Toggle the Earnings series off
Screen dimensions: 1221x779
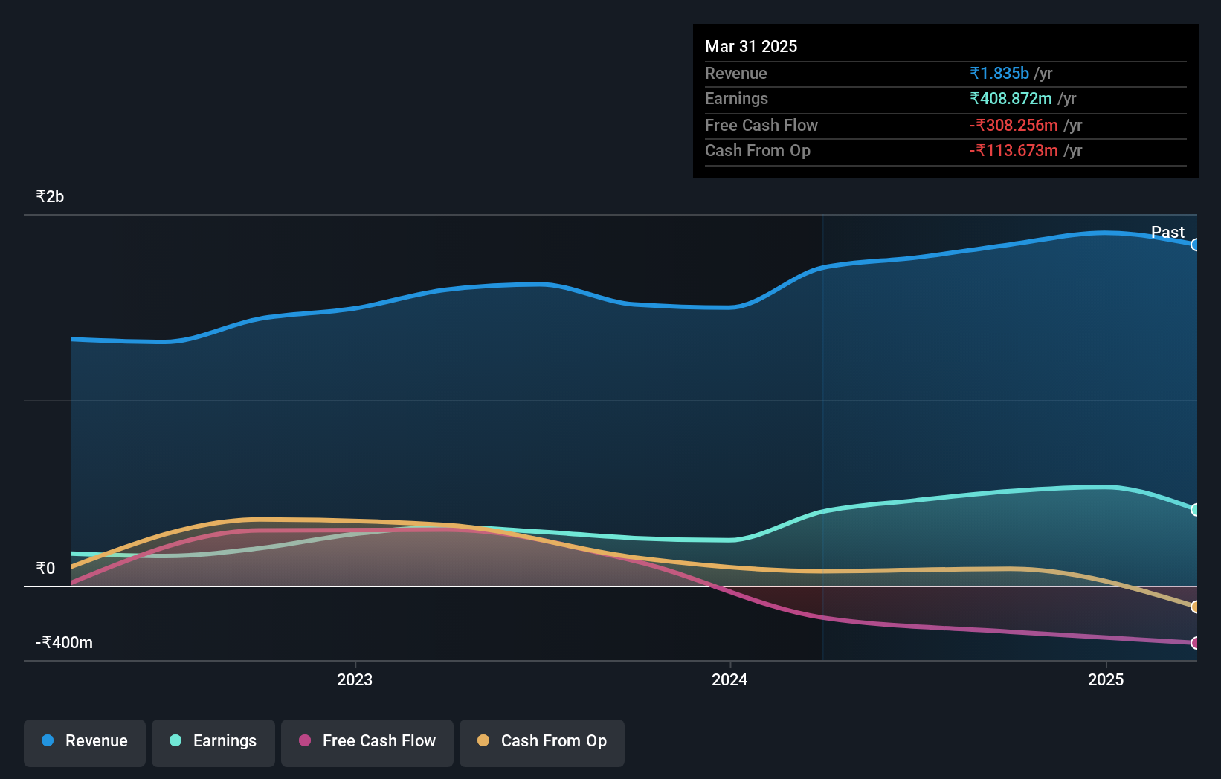[x=213, y=741]
